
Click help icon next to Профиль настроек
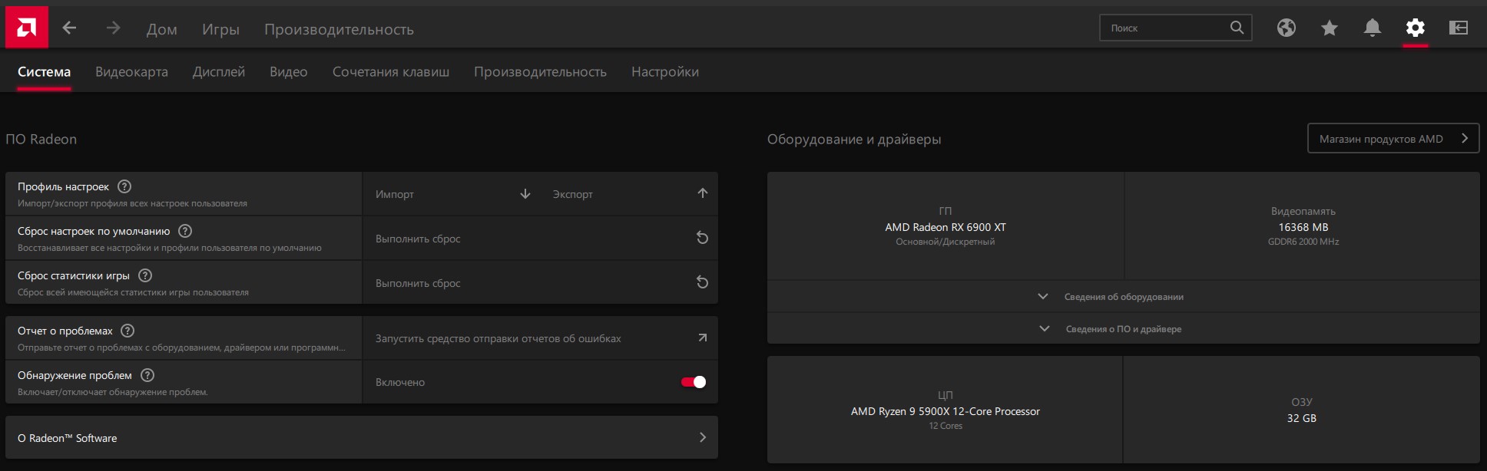[x=124, y=186]
